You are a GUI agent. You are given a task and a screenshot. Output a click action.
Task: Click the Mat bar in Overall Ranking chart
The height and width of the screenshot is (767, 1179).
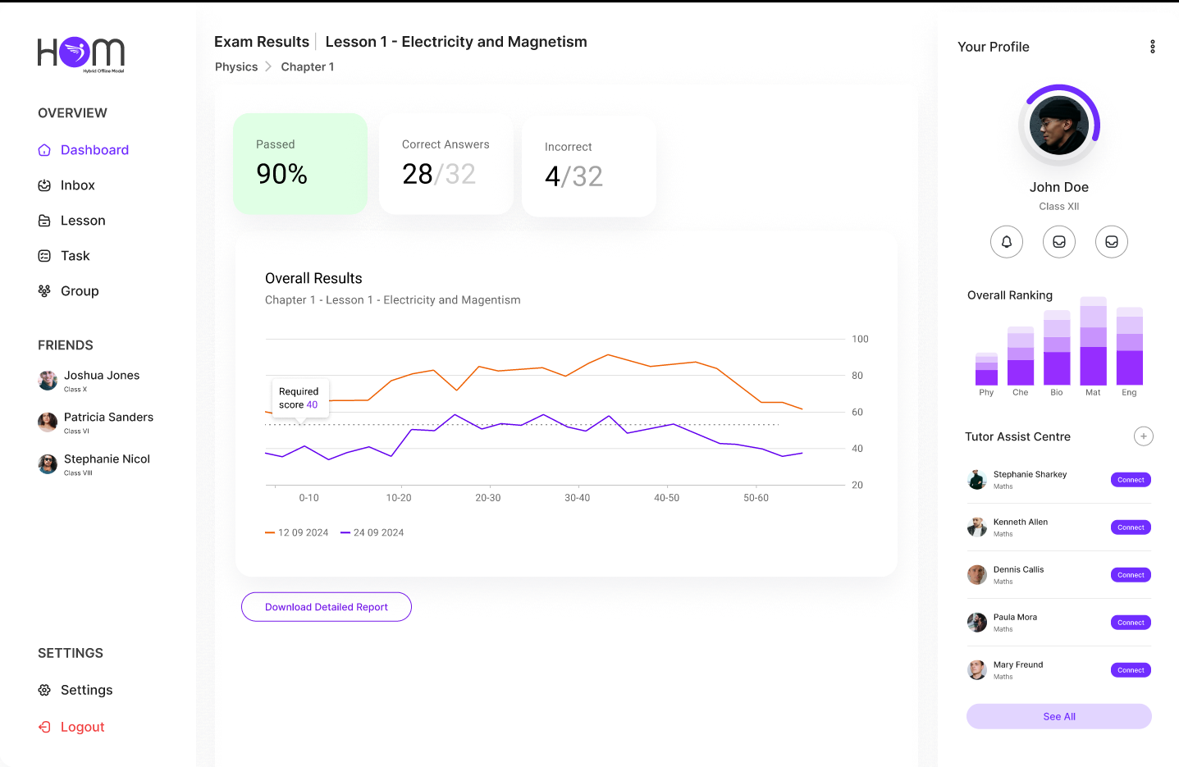[x=1093, y=345]
